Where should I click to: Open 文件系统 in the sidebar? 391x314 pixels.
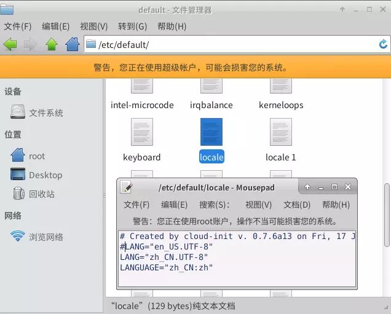[x=45, y=113]
